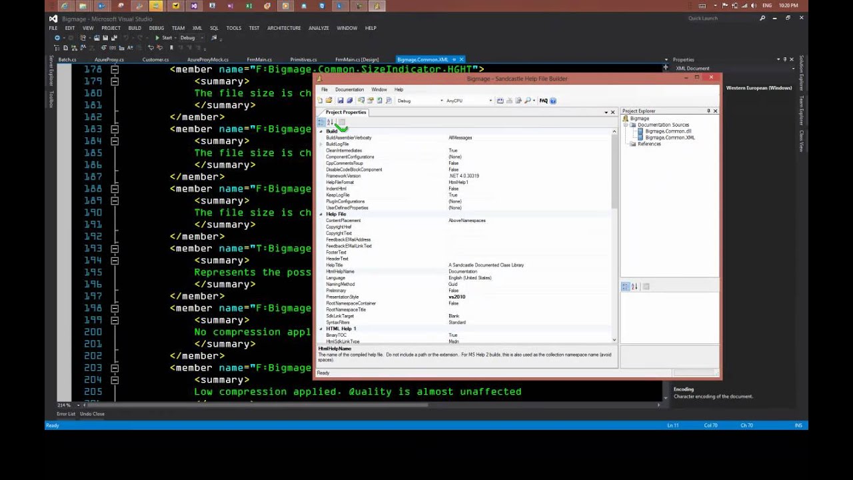Close the Project Explorer panel
The height and width of the screenshot is (480, 853).
click(715, 111)
